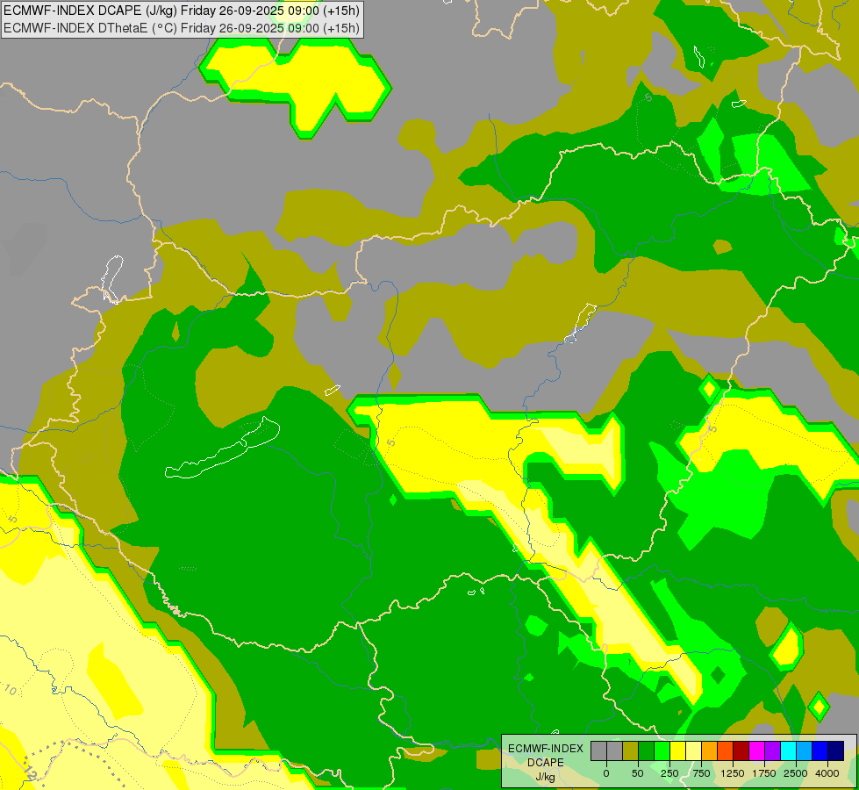Click the legend value label 1750

(763, 773)
